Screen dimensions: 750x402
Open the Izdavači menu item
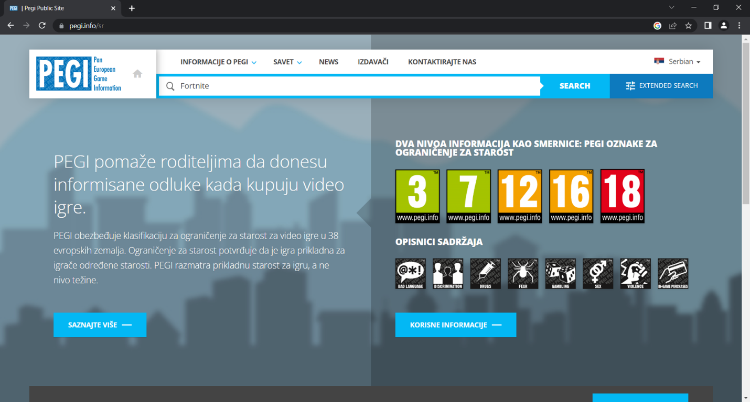pyautogui.click(x=373, y=62)
